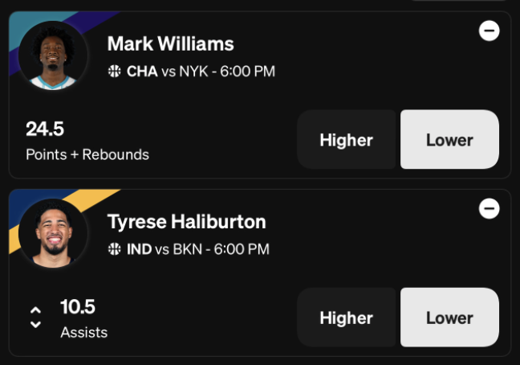
Task: Click the CHA vs NYK game info
Action: (201, 72)
